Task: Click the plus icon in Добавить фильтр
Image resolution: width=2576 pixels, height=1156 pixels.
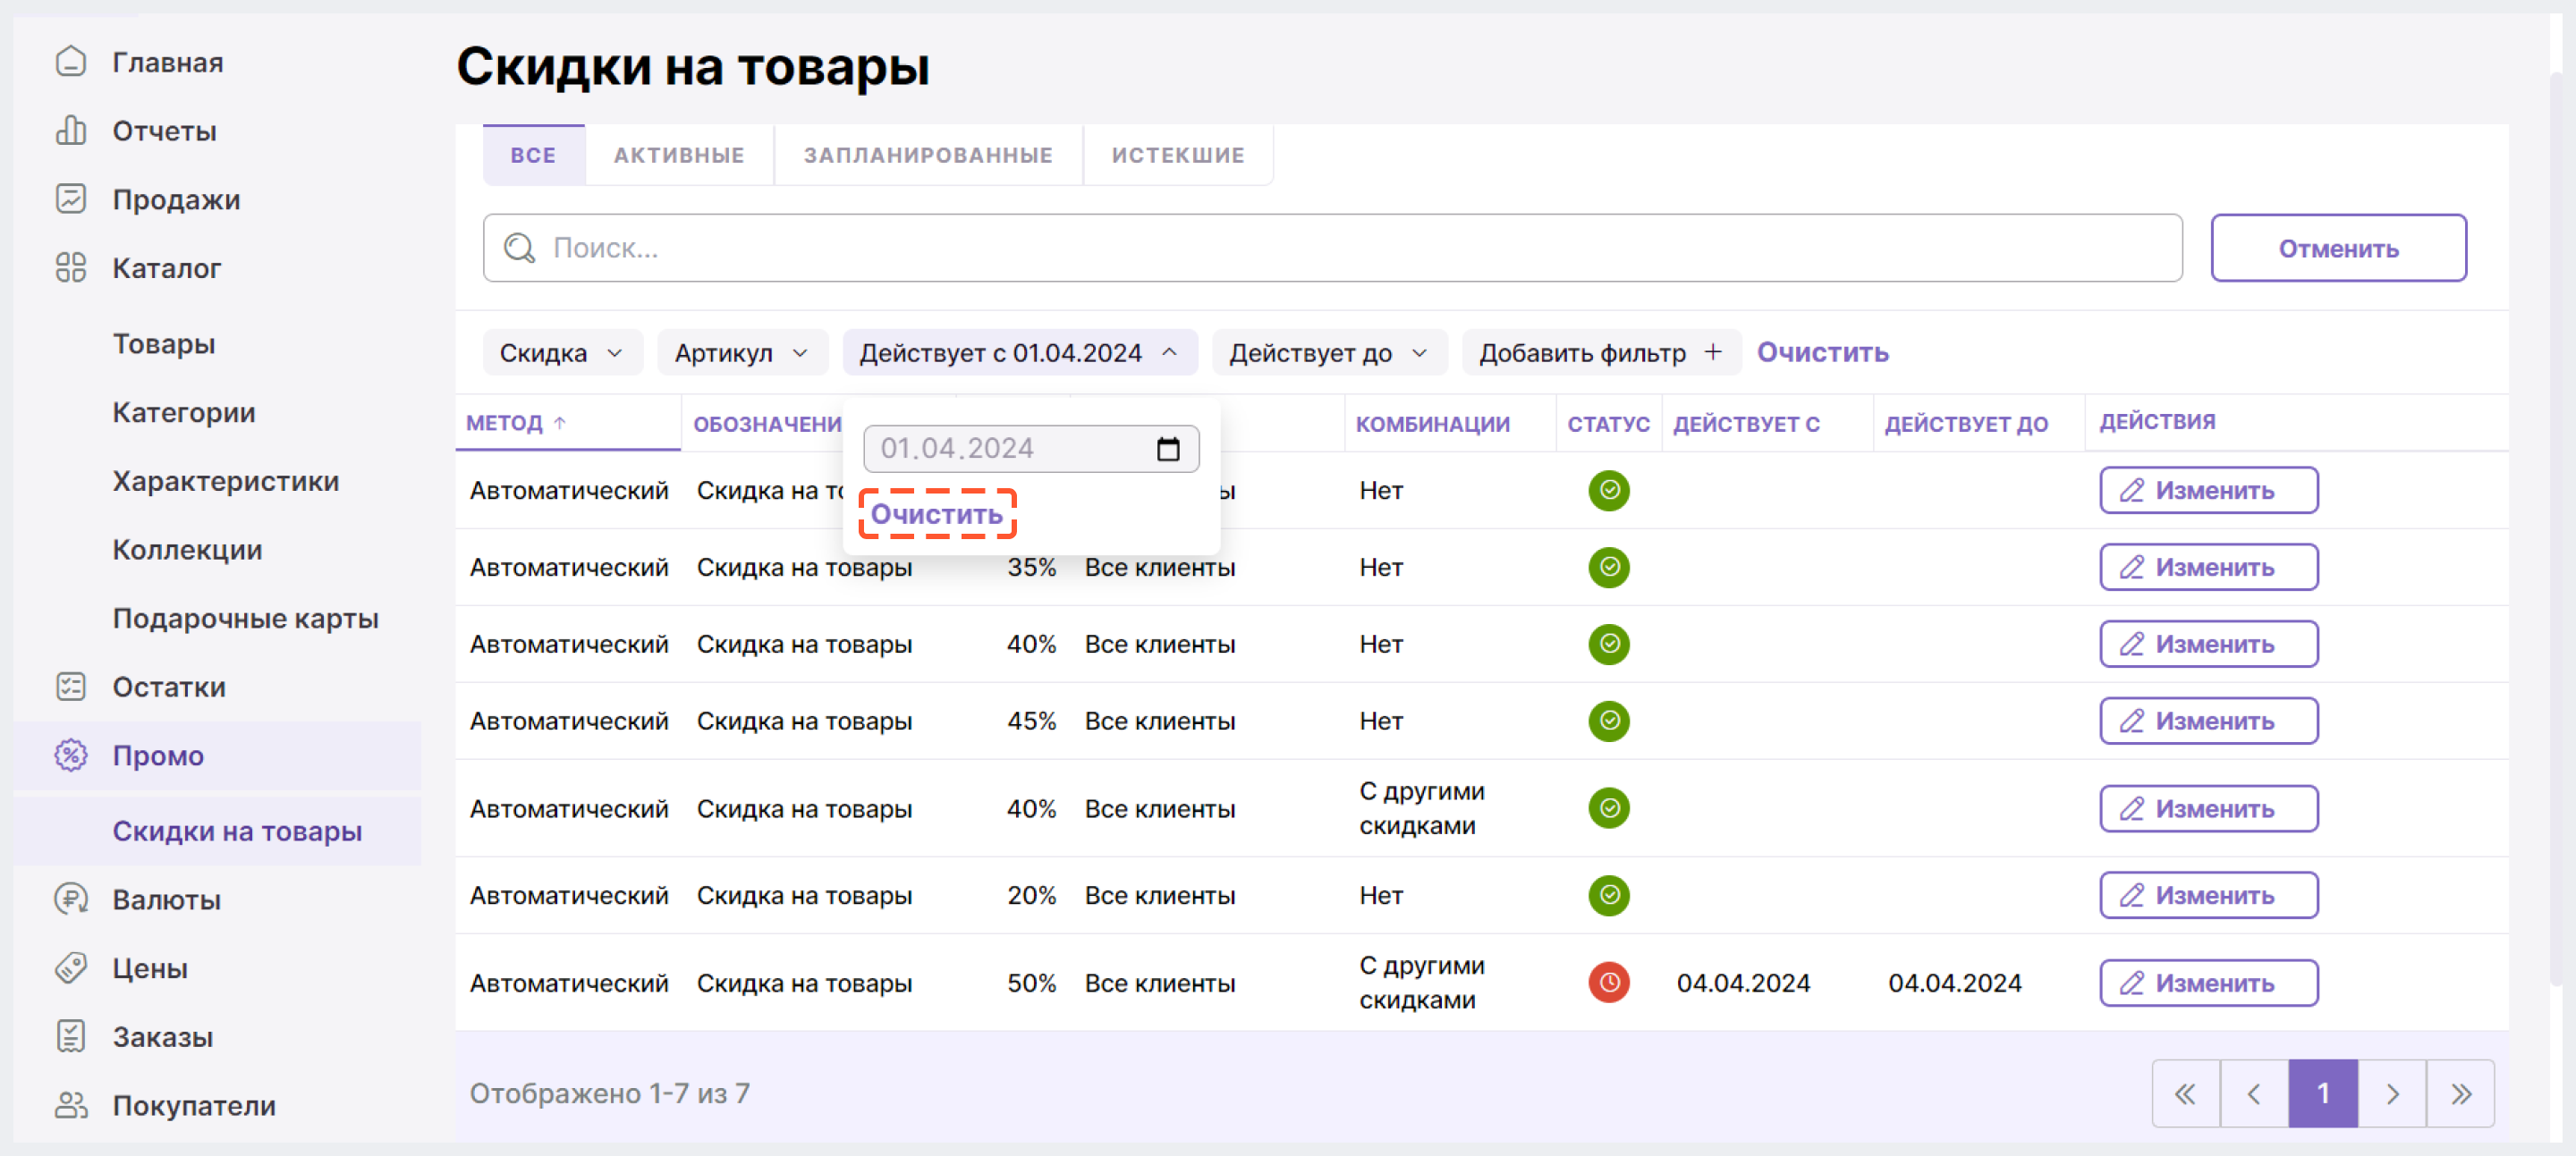Action: coord(1712,351)
